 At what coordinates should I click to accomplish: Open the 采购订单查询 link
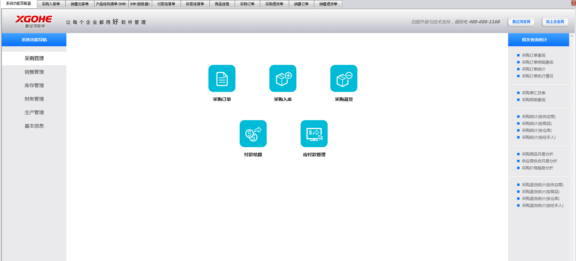(533, 55)
